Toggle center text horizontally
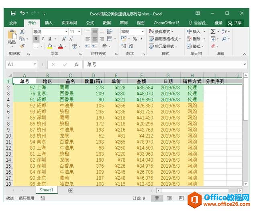This screenshot has width=253, height=211. (x=95, y=39)
